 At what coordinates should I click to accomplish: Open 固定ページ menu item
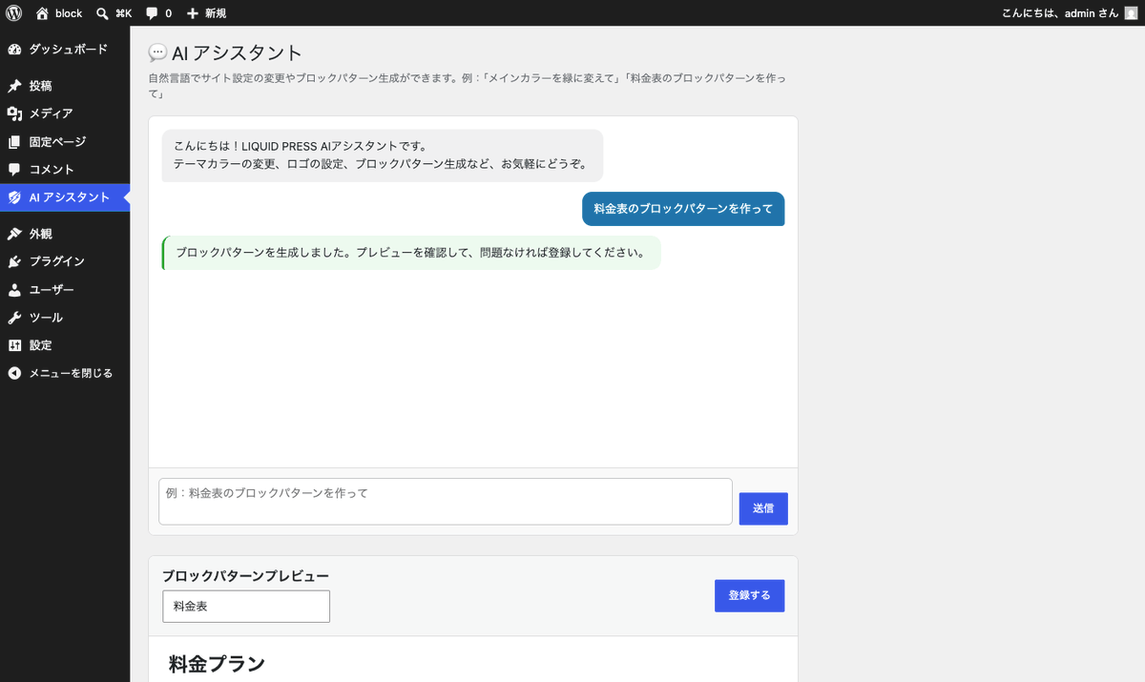click(x=65, y=142)
